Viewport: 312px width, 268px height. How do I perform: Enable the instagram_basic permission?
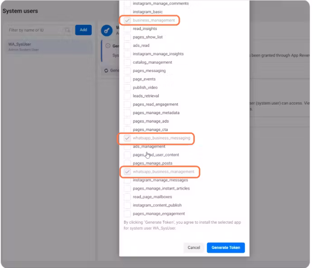click(128, 12)
